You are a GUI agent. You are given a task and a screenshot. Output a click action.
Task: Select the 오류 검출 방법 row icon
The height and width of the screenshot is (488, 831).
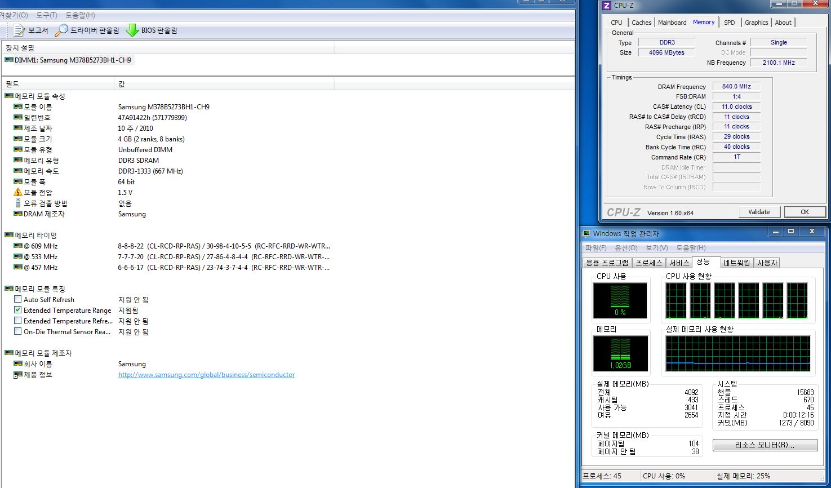pyautogui.click(x=18, y=203)
